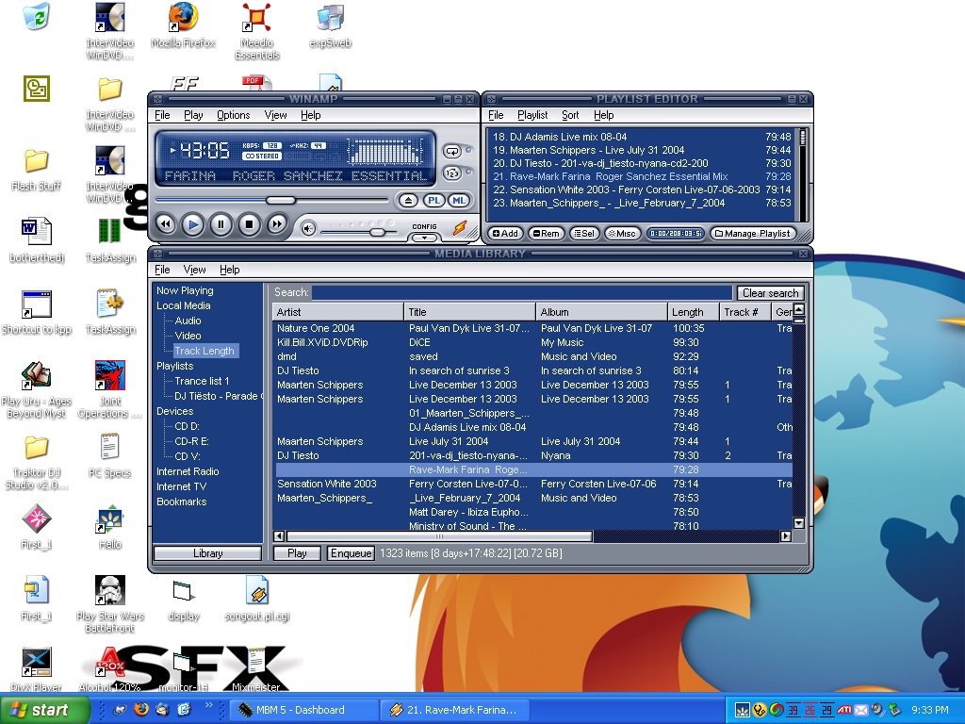Open the Playlist menu in Playlist Editor
The width and height of the screenshot is (965, 724).
(x=532, y=115)
